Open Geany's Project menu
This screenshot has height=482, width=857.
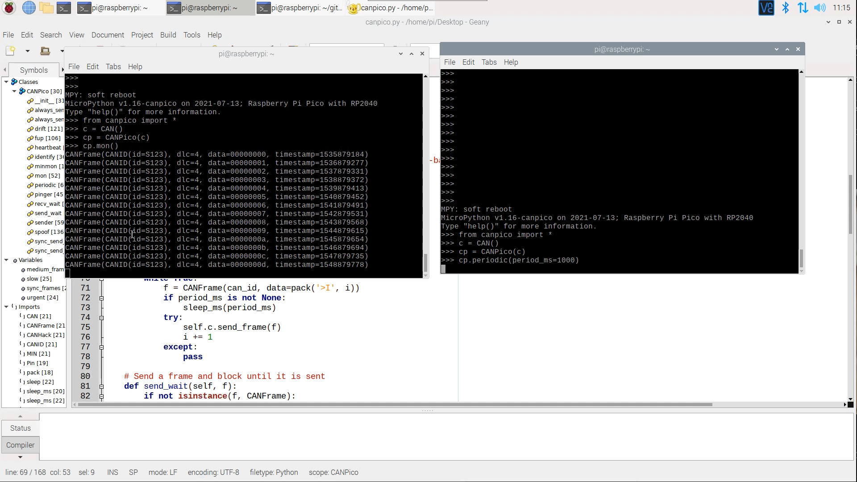tap(142, 35)
